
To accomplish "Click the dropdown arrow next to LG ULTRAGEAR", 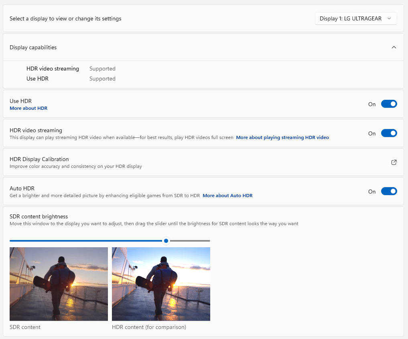I will pos(389,18).
